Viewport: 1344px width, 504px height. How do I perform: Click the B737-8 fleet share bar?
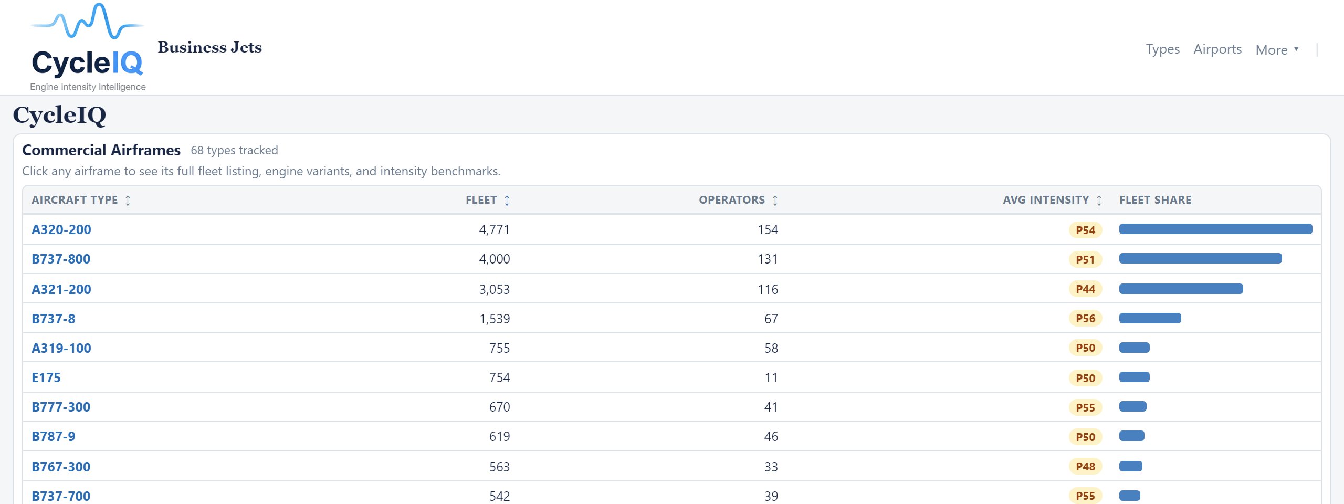tap(1150, 318)
